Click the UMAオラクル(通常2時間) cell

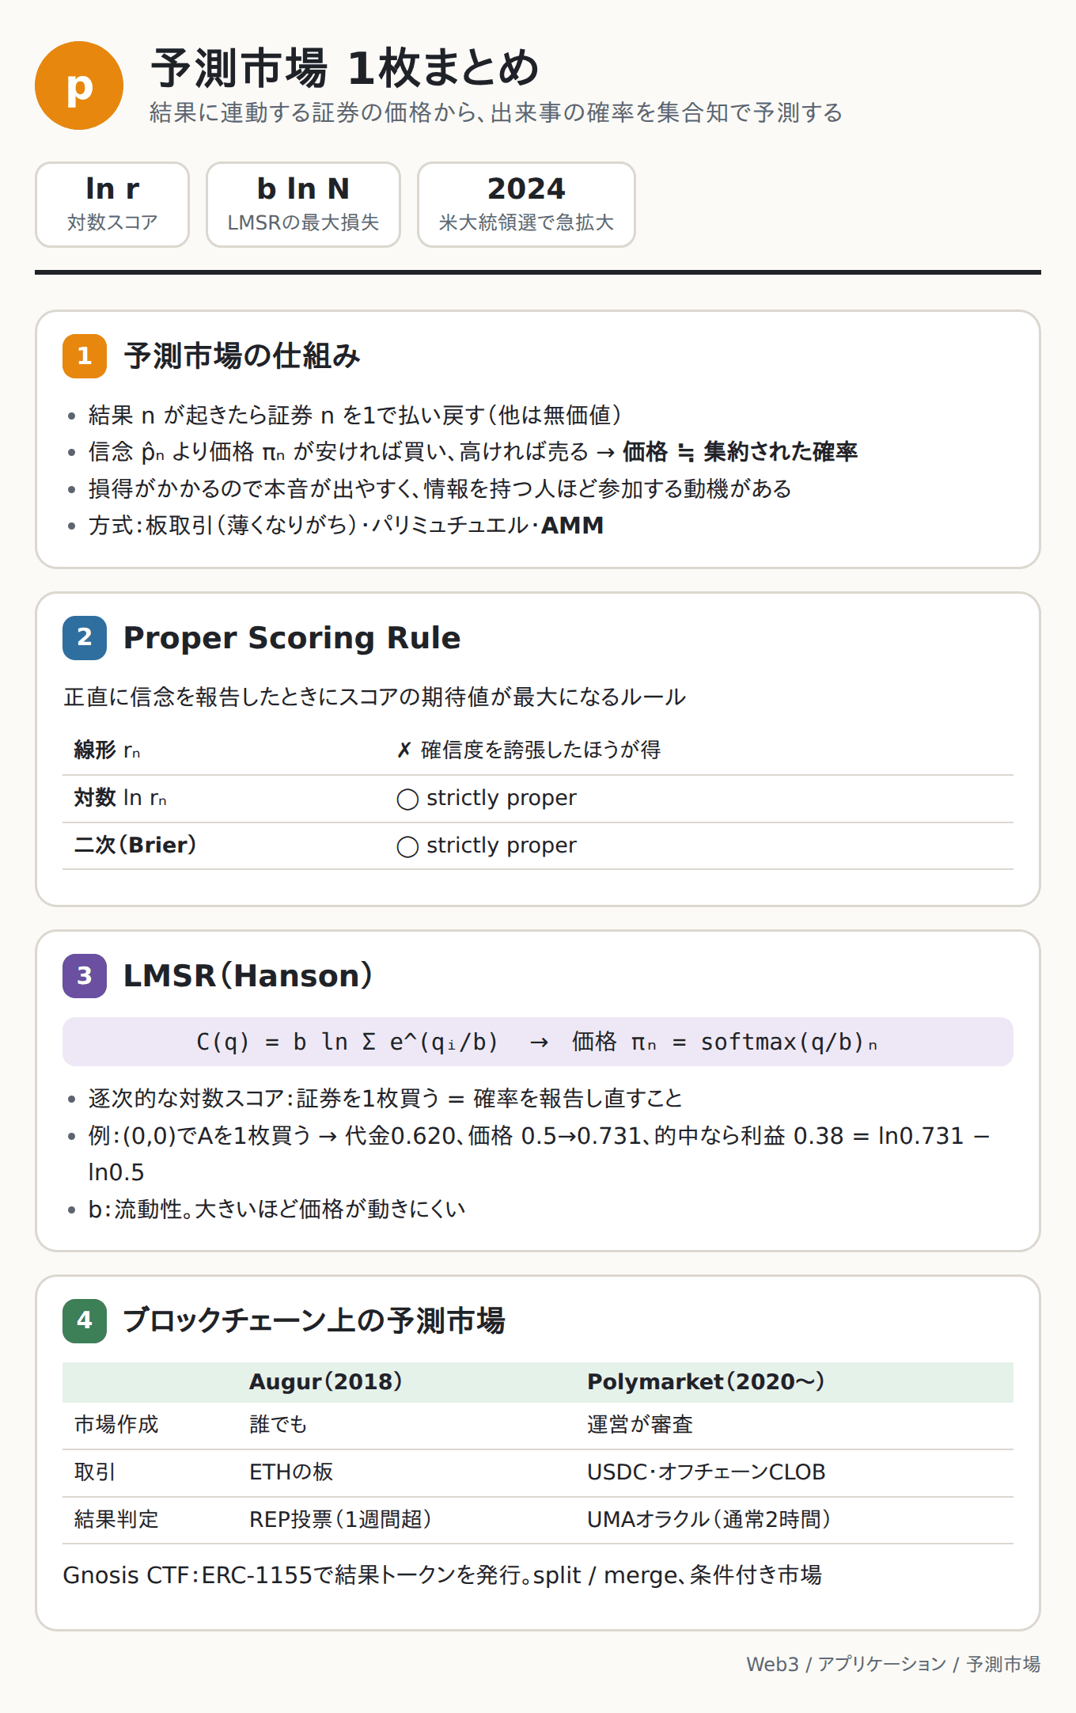pos(709,1519)
